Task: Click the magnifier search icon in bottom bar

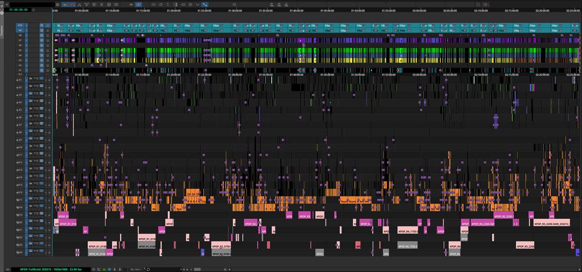Action: point(148,269)
